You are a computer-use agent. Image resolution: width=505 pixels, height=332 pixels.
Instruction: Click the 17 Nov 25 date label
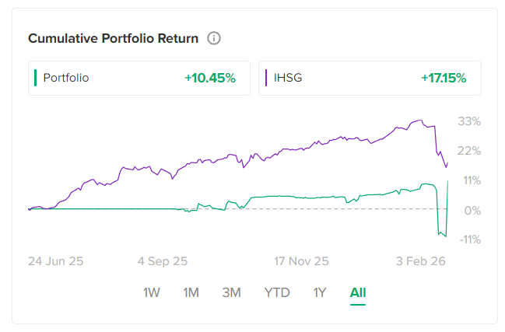pyautogui.click(x=301, y=261)
